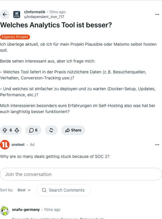Share the post via Share button
Screen dimensions: 162x219
click(73, 130)
